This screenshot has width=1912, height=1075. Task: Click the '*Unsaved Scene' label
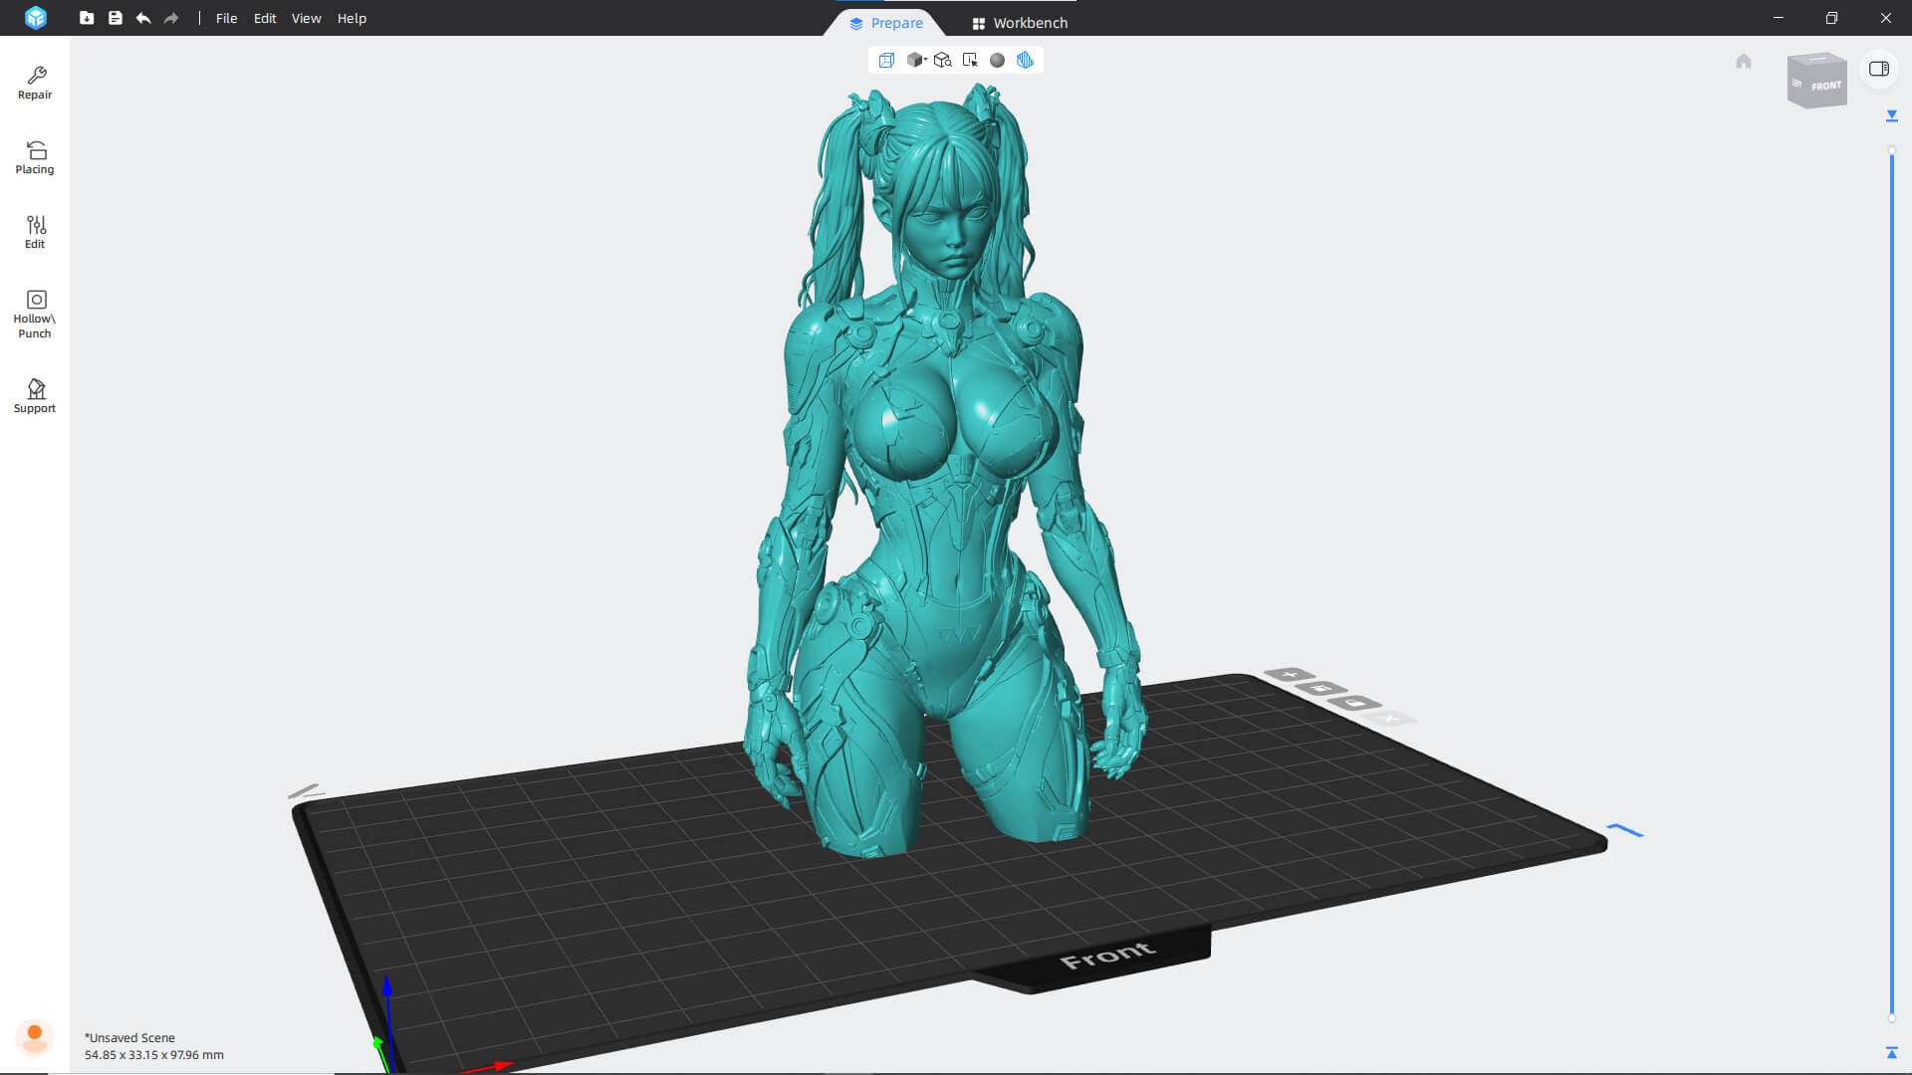point(129,1037)
